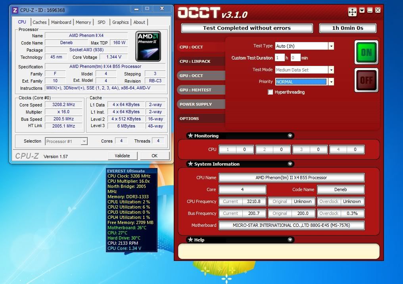This screenshot has width=403, height=284.
Task: Click the CPU 2 monitoring usage box
Action: click(x=273, y=149)
